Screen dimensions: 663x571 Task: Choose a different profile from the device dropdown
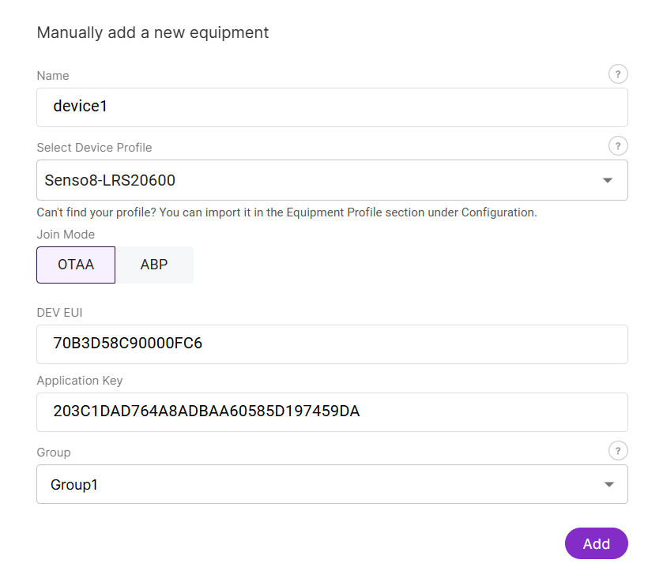pos(608,180)
